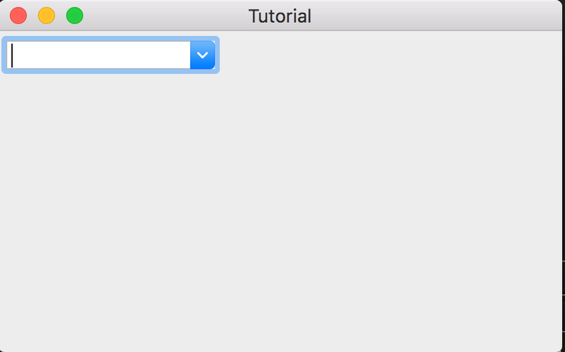The height and width of the screenshot is (352, 565).
Task: Show the combo box option list
Action: pos(202,55)
